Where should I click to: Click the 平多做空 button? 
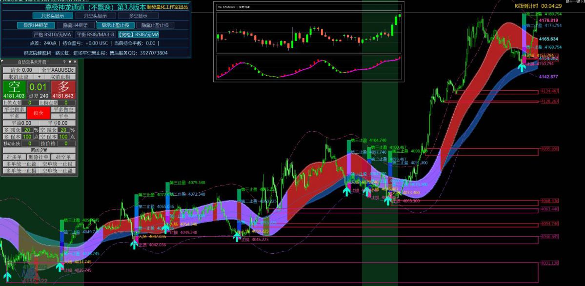tap(63, 109)
